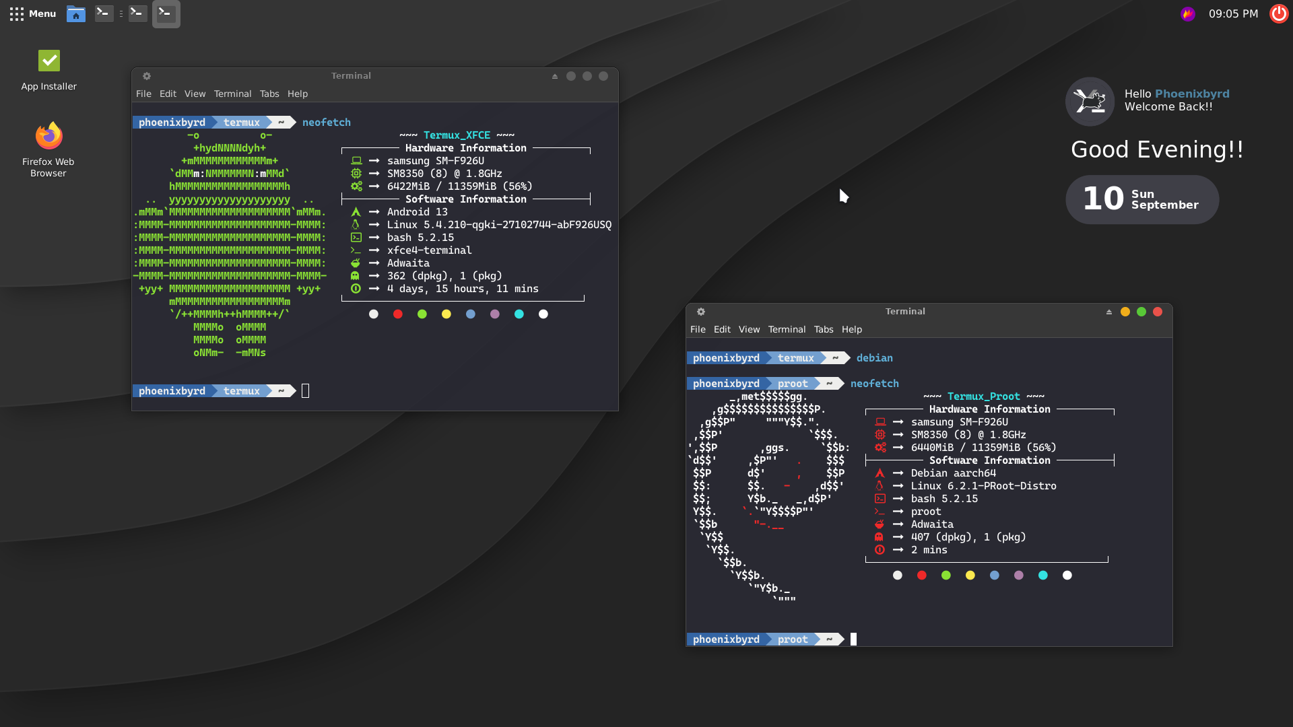This screenshot has height=727, width=1293.
Task: Open the Help menu in the Termux_Proot terminal
Action: pyautogui.click(x=851, y=329)
